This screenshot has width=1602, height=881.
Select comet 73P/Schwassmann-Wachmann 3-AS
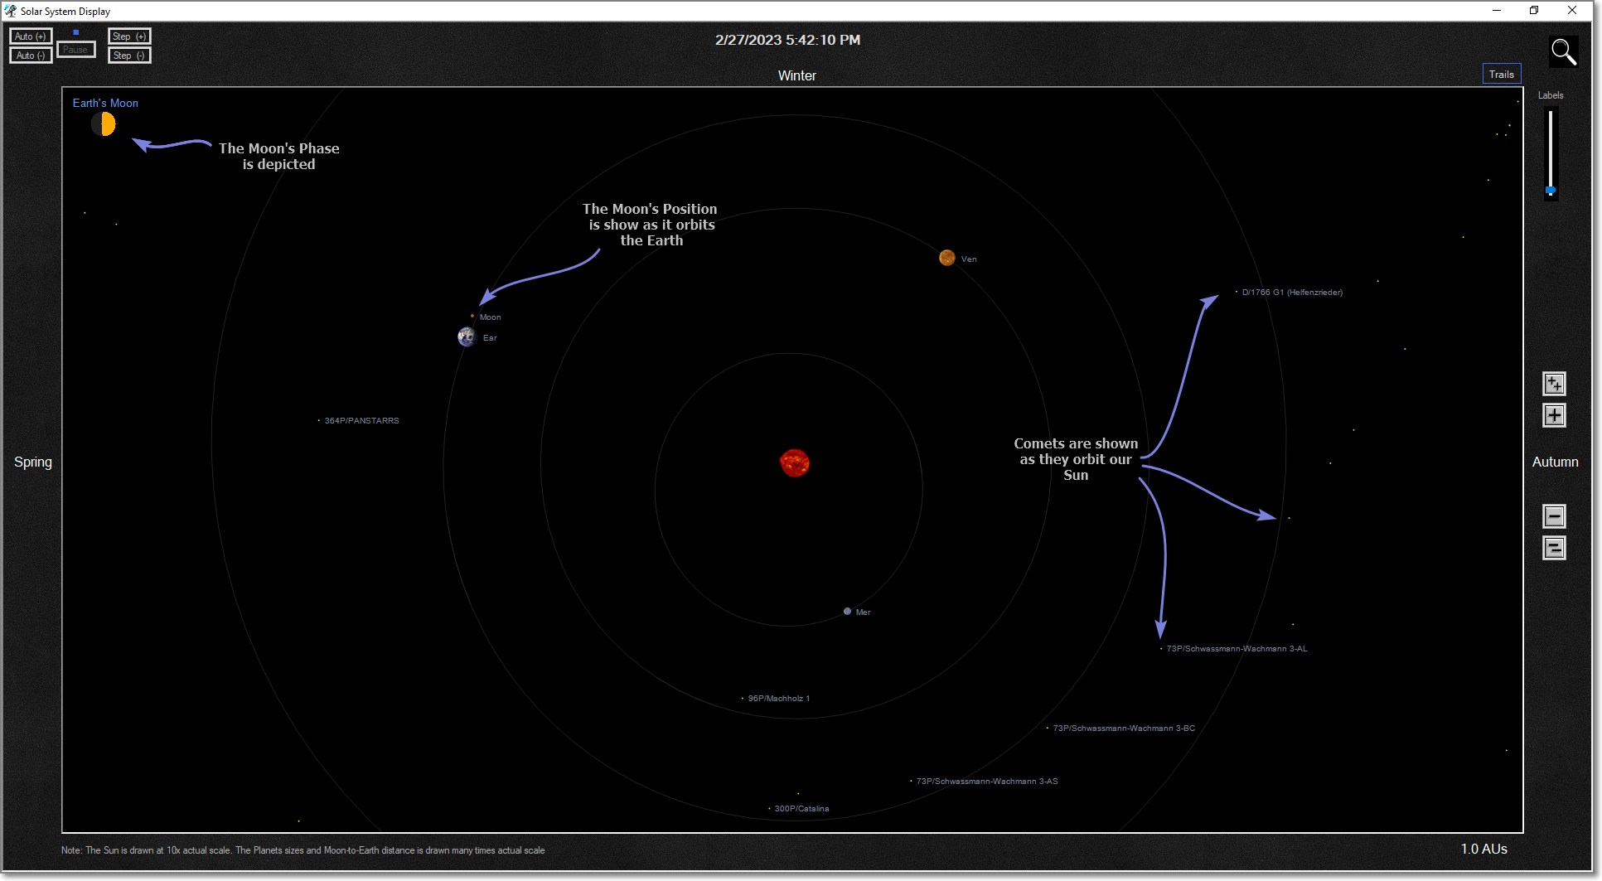(x=984, y=782)
